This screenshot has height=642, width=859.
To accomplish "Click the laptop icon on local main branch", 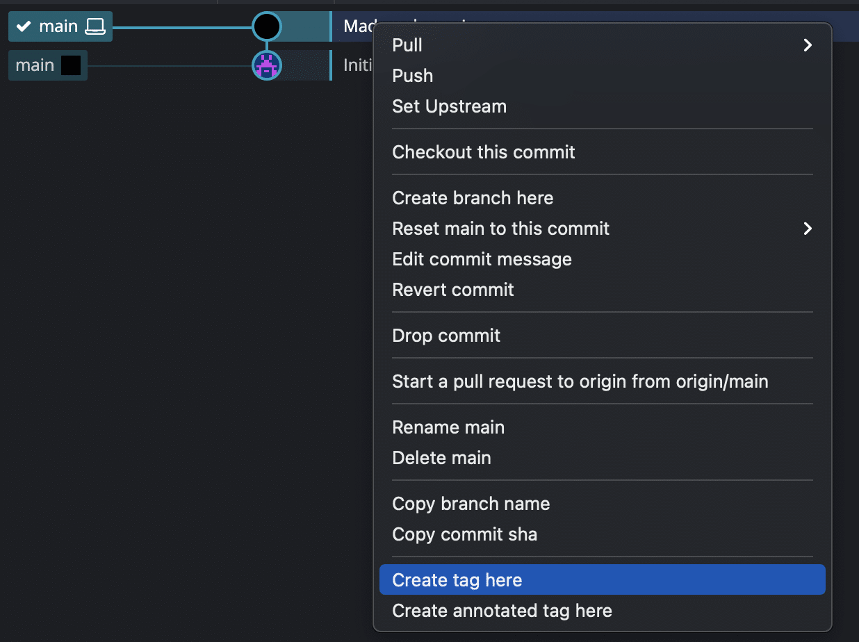I will [95, 26].
